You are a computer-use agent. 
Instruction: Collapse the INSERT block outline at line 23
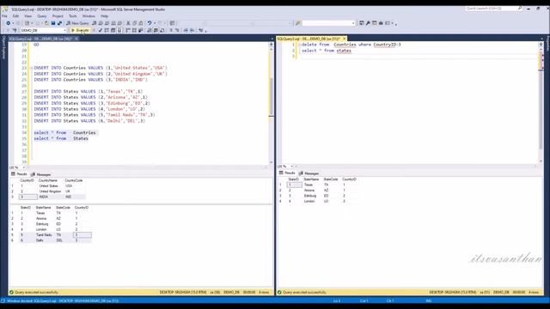coord(31,68)
